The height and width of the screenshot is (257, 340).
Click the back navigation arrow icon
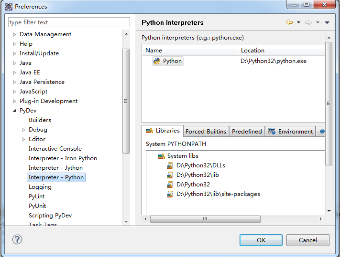(289, 22)
